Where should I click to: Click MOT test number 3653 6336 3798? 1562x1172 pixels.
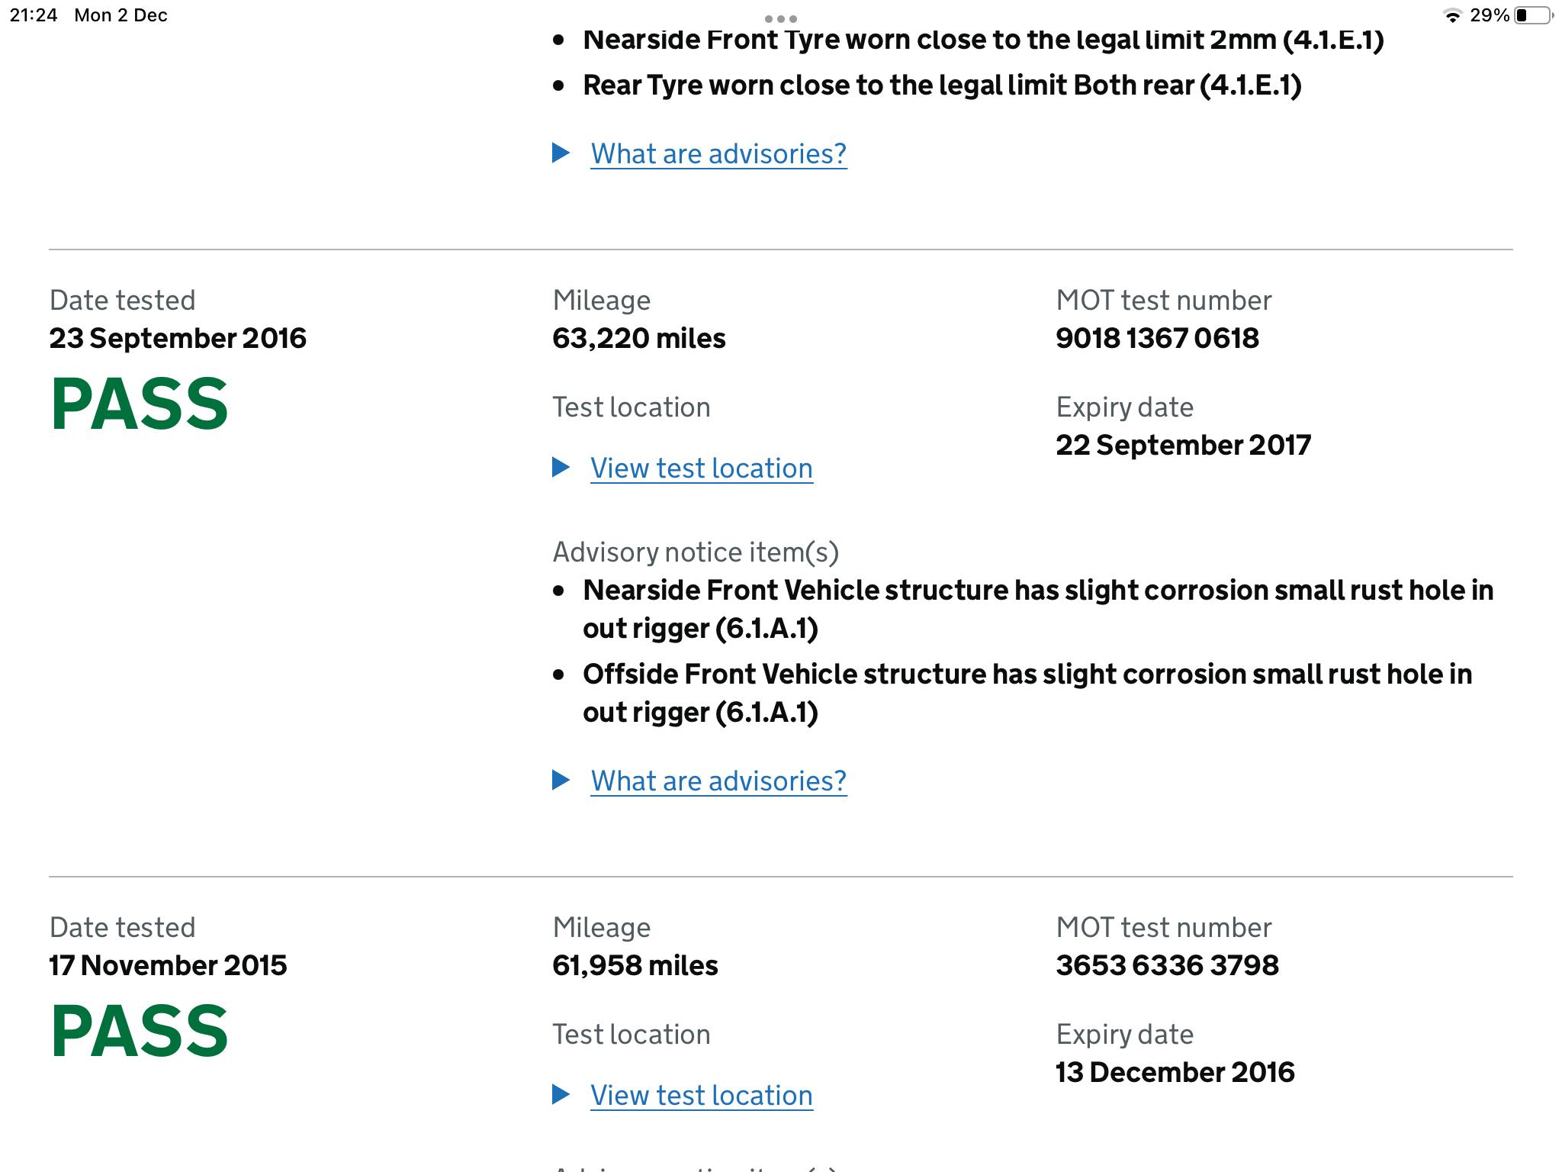1167,966
